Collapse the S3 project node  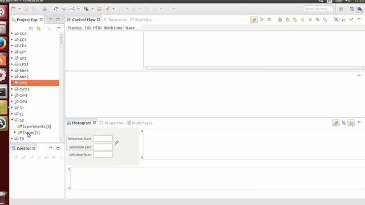(x=12, y=120)
